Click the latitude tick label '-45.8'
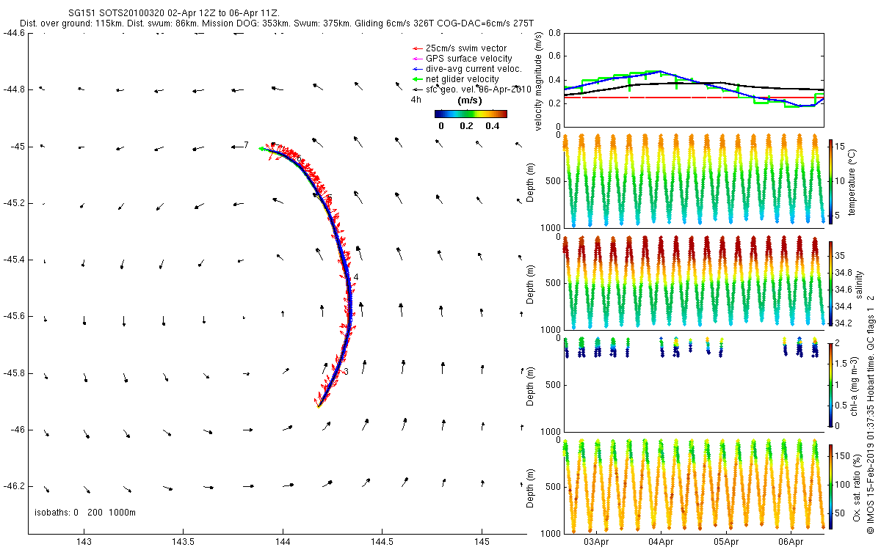The height and width of the screenshot is (550, 881). point(13,373)
